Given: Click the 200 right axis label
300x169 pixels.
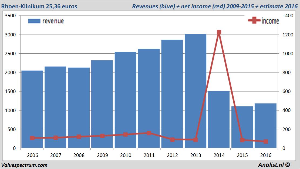Looking at the screenshot, I should tap(286, 129).
